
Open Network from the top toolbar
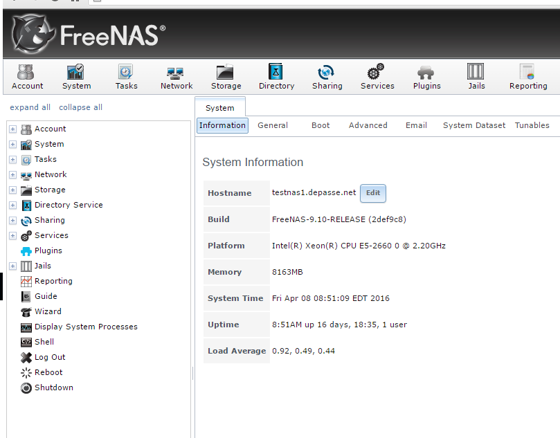click(177, 77)
